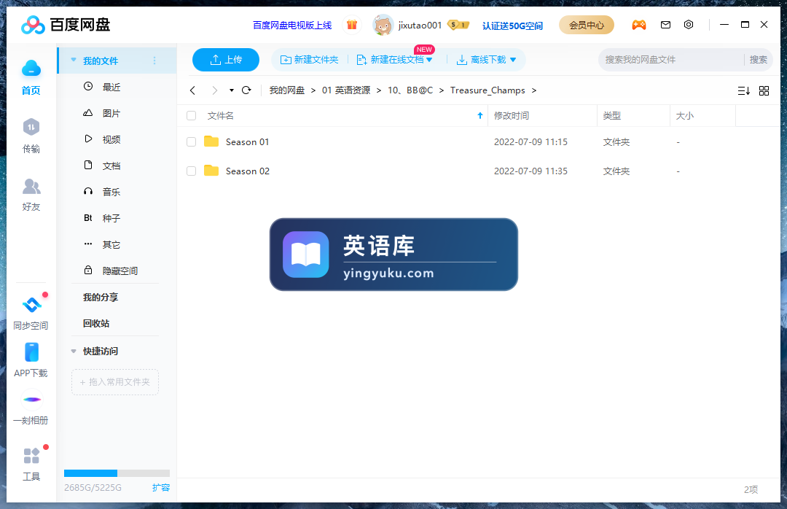This screenshot has height=509, width=787.
Task: Go forward in folder history
Action: 215,90
